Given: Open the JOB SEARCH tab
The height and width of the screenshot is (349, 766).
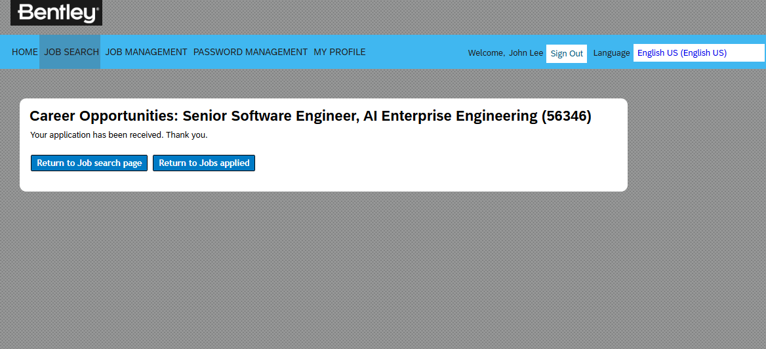Looking at the screenshot, I should tap(71, 52).
